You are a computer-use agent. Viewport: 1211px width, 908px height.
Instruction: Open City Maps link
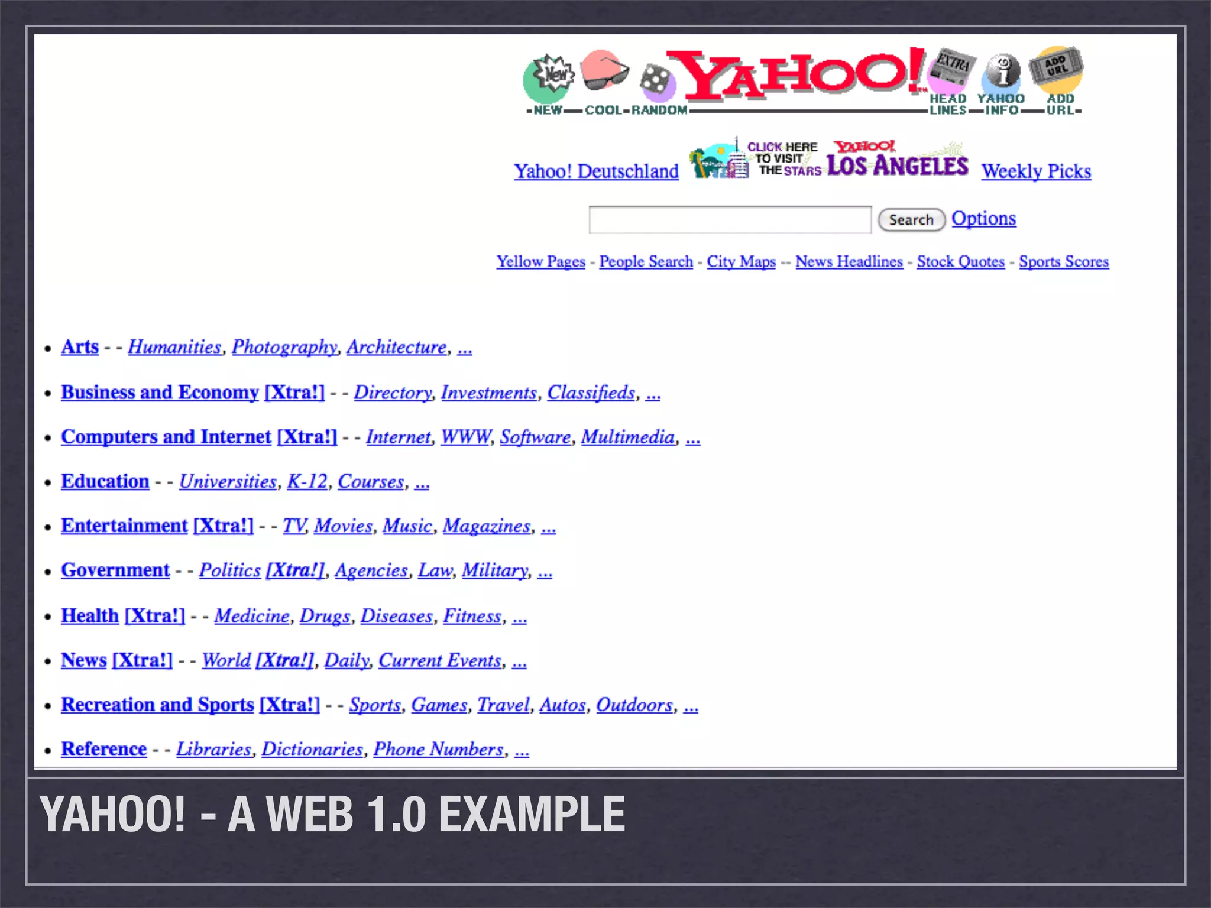click(741, 262)
